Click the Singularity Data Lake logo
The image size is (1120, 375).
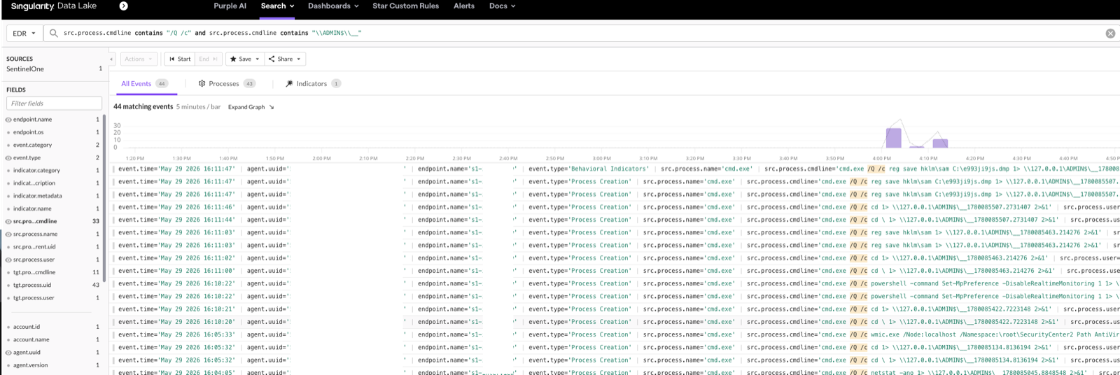pyautogui.click(x=53, y=6)
